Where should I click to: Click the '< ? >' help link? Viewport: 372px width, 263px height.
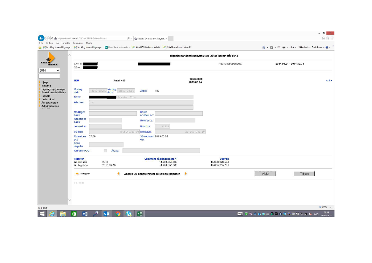[329, 81]
